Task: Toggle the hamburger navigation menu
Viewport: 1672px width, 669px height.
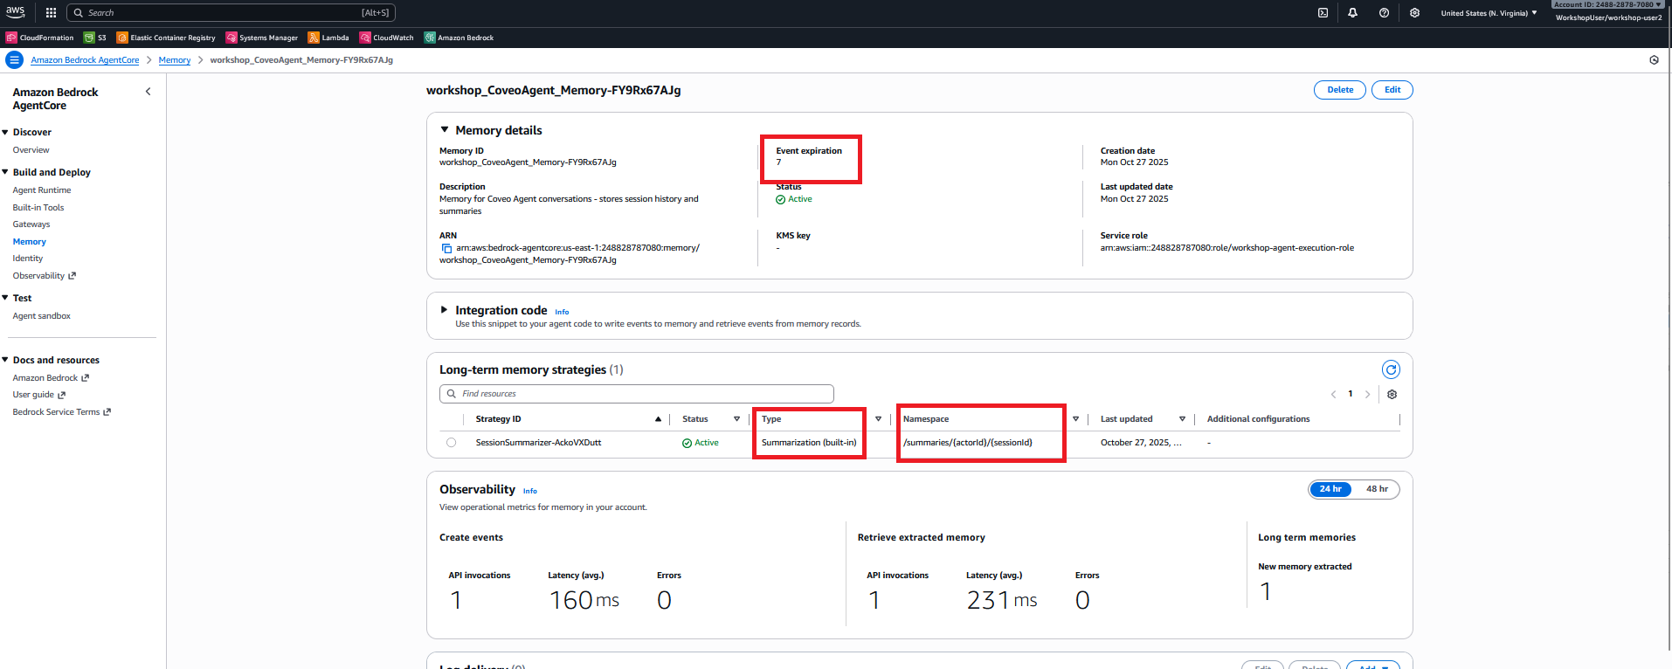Action: pos(14,60)
